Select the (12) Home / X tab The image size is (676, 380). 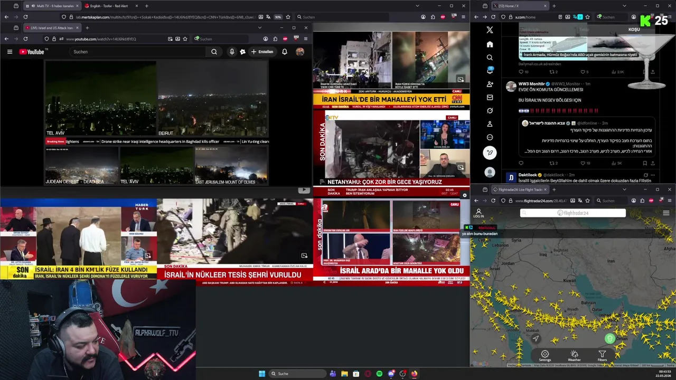click(x=520, y=6)
